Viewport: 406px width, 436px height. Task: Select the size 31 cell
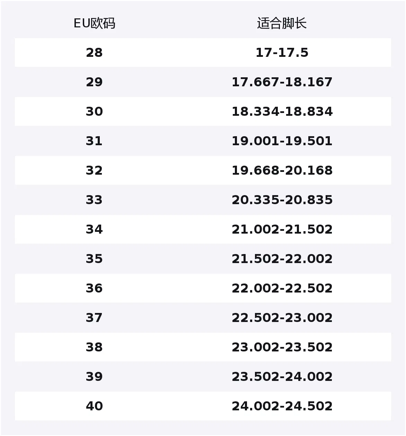click(x=94, y=141)
